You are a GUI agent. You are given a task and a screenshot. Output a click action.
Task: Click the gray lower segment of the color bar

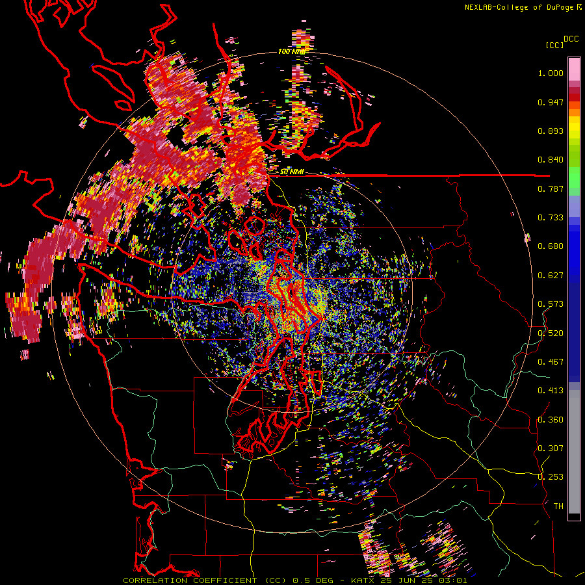574,452
